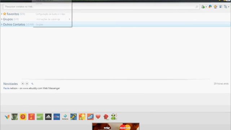Click the 'on www.ebuddy.com Web Messenger' text
The image size is (231, 130).
click(40, 88)
